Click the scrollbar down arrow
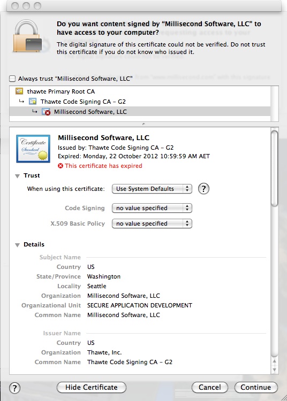The height and width of the screenshot is (401, 287). click(275, 370)
